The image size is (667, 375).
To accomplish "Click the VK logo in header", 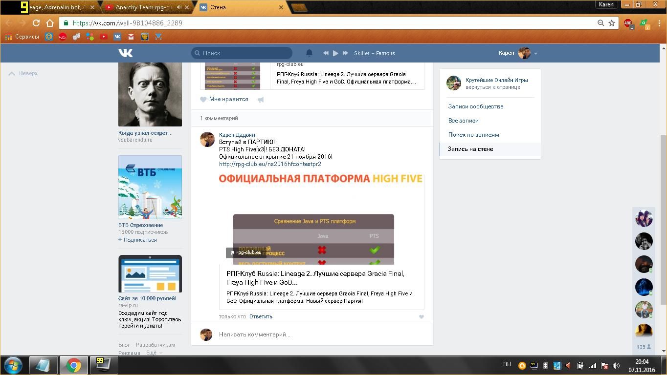I will (125, 53).
